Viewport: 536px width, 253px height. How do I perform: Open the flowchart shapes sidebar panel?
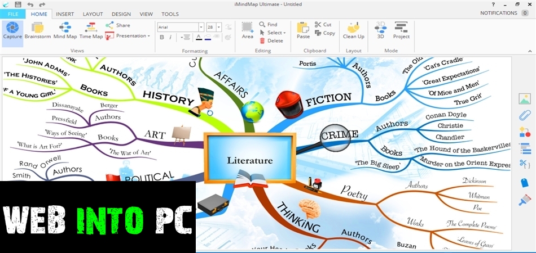coord(524,132)
